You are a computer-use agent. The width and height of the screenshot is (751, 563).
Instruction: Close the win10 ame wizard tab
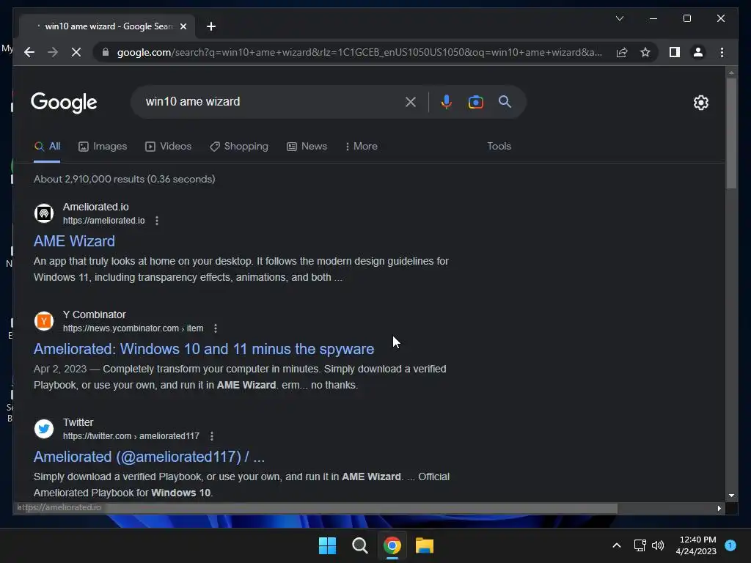click(183, 26)
